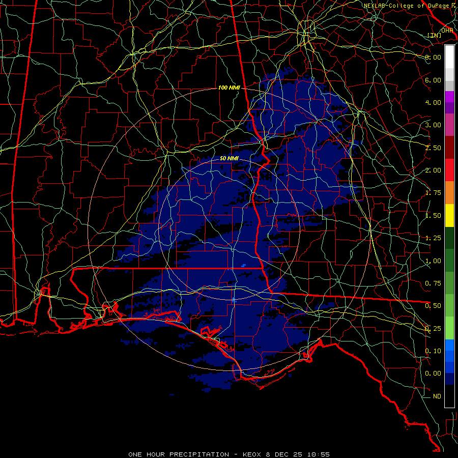458x458 pixels.
Task: Click the 50 NMI range ring label
Action: tap(229, 158)
